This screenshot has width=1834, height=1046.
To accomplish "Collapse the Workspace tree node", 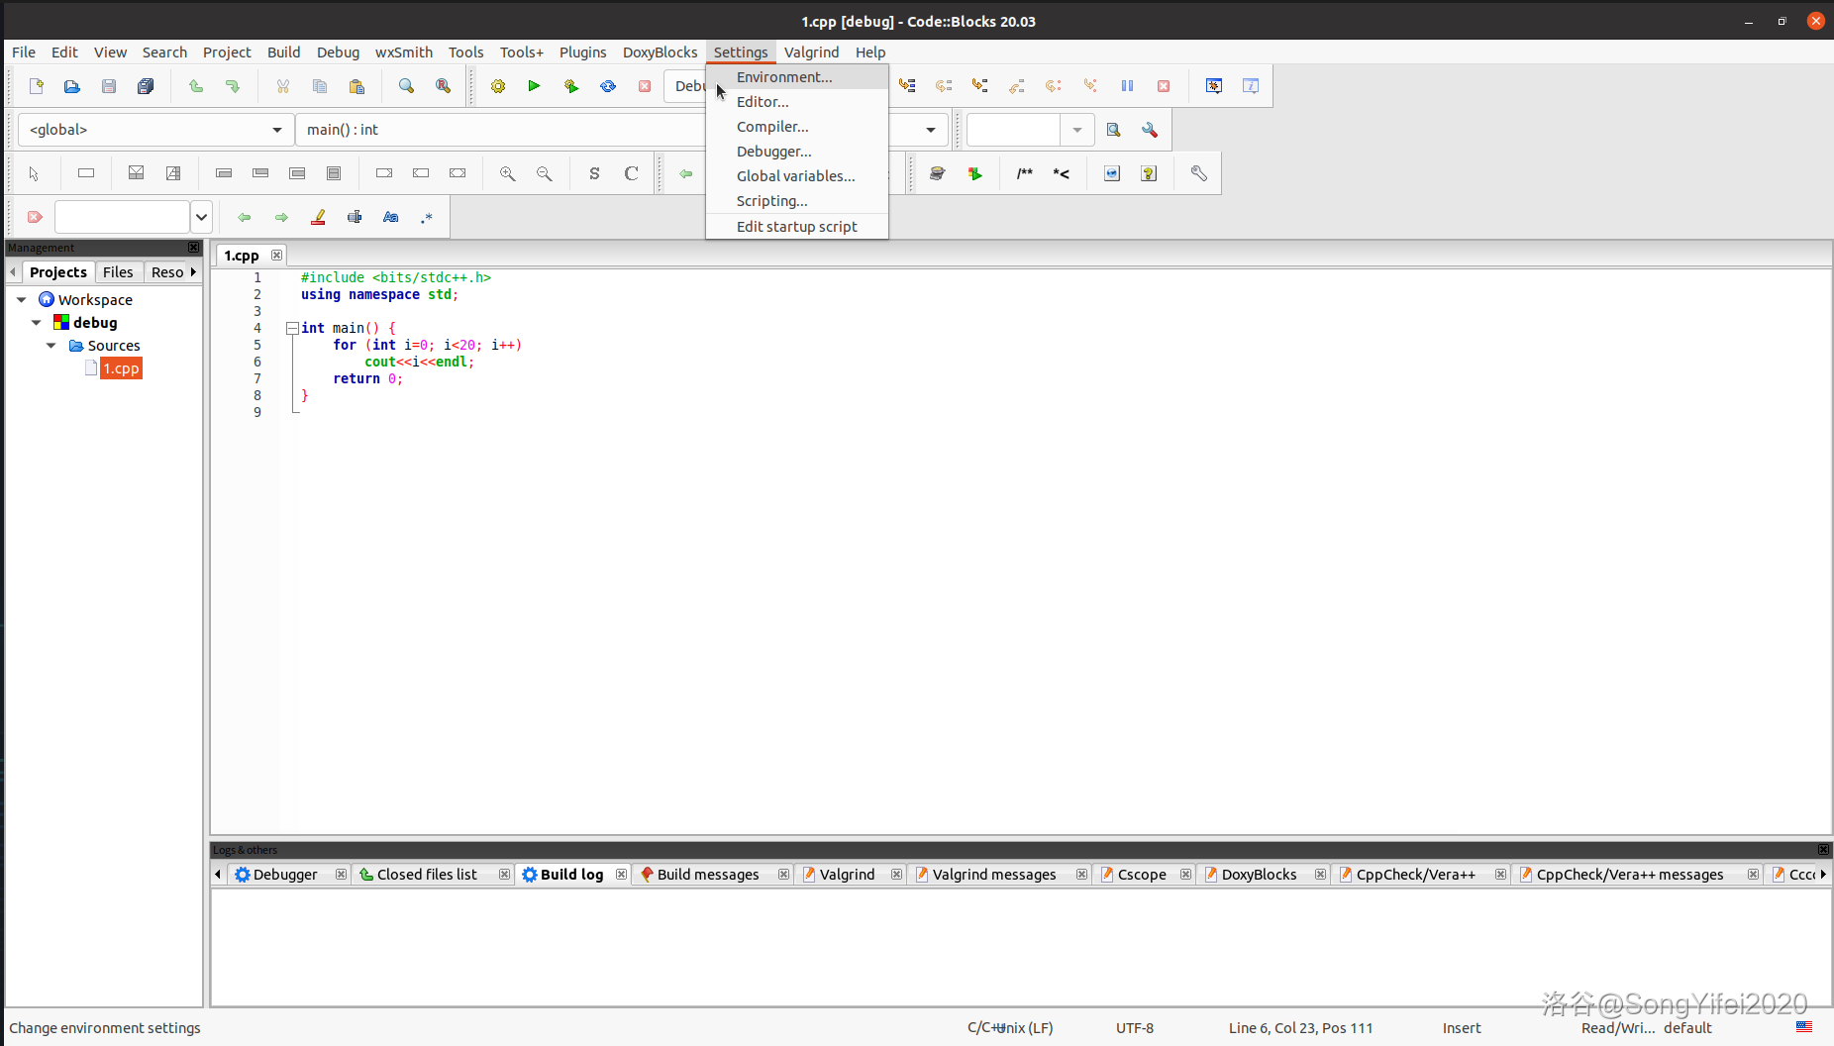I will [22, 299].
